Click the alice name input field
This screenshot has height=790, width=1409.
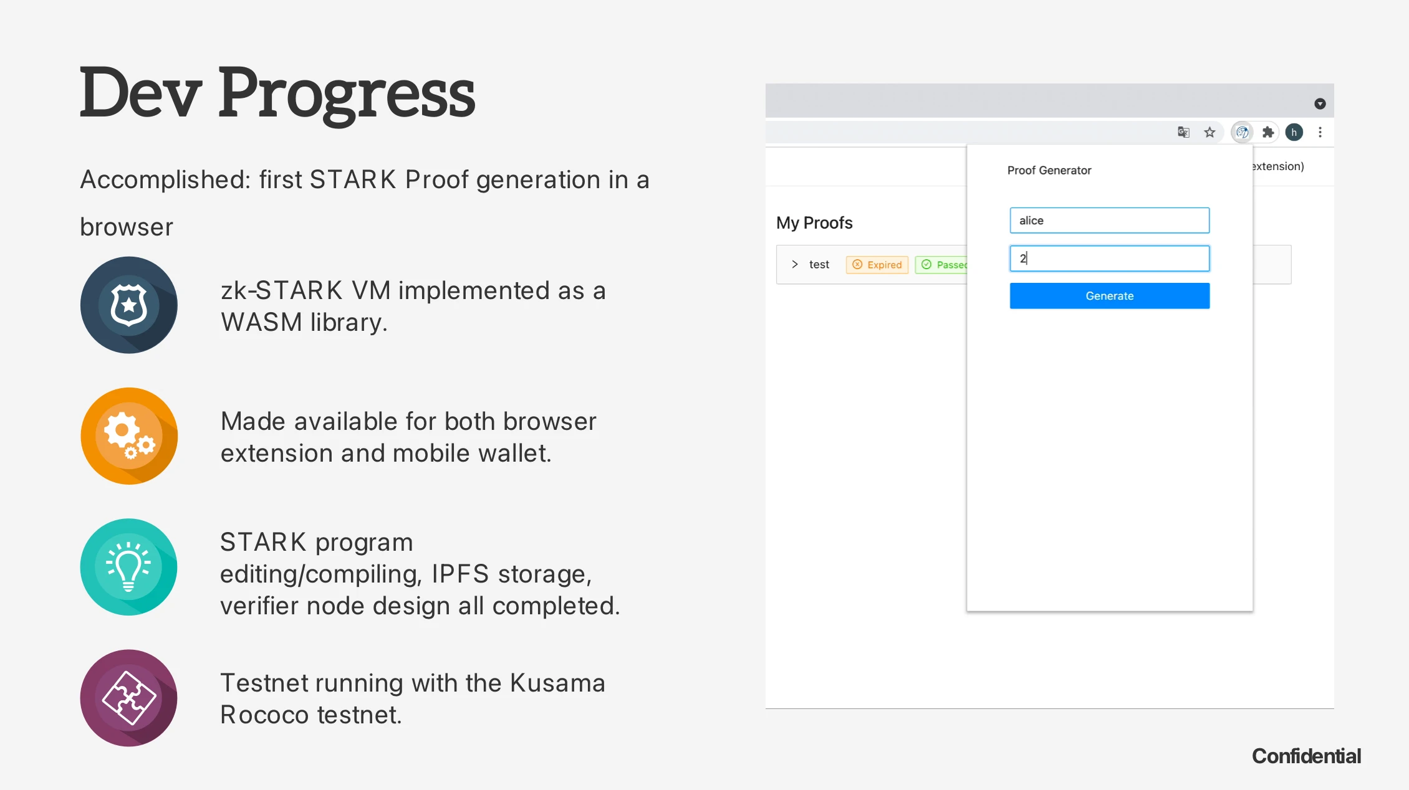[1110, 221]
